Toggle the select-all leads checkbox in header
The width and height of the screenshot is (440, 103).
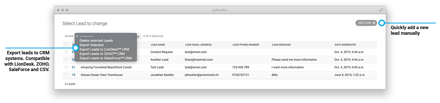66,45
